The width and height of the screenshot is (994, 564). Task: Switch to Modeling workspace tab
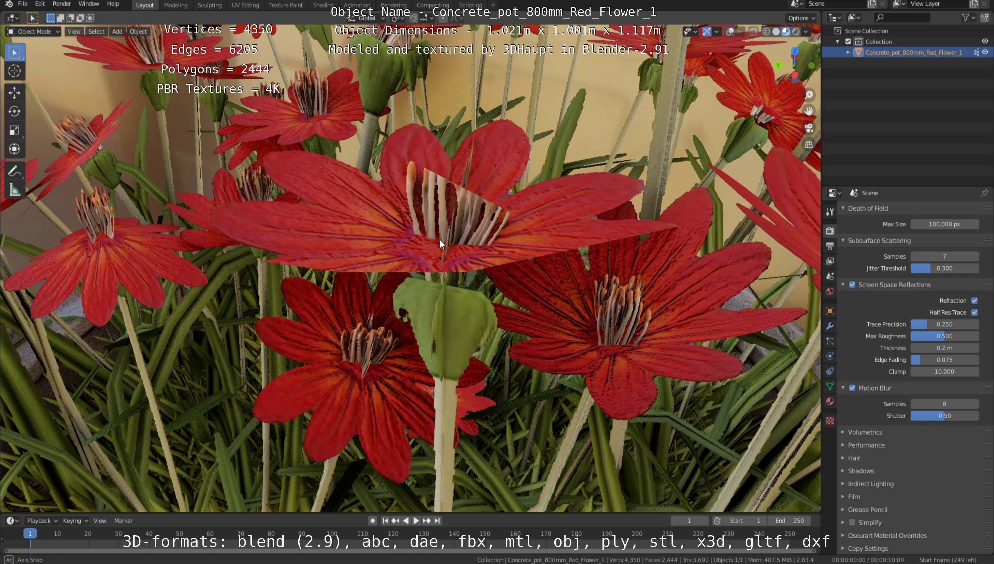[175, 5]
